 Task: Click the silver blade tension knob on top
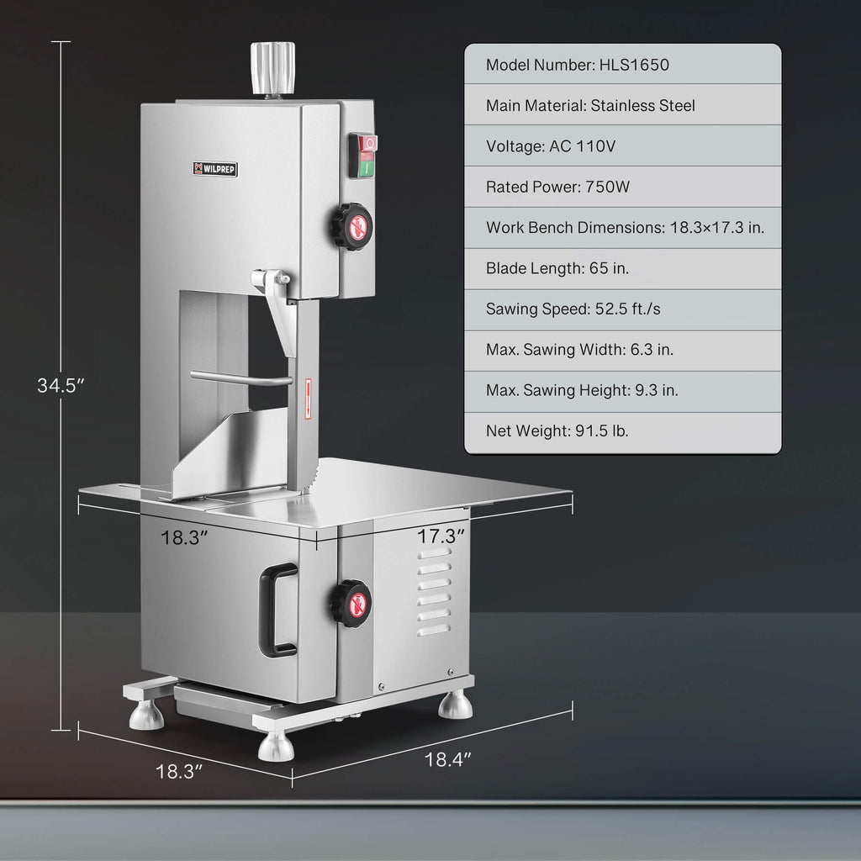(272, 68)
